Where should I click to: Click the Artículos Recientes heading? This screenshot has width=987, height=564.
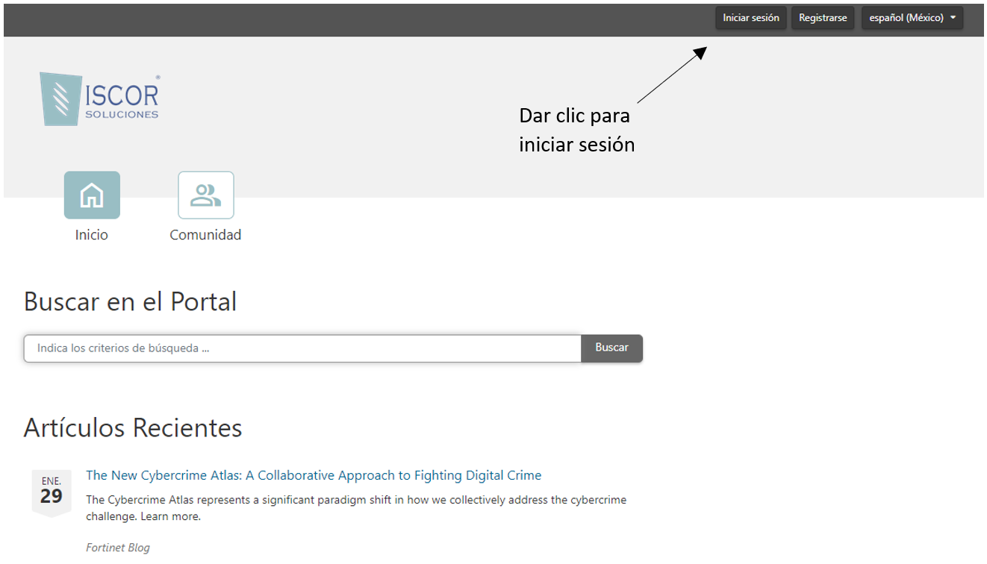coord(133,427)
